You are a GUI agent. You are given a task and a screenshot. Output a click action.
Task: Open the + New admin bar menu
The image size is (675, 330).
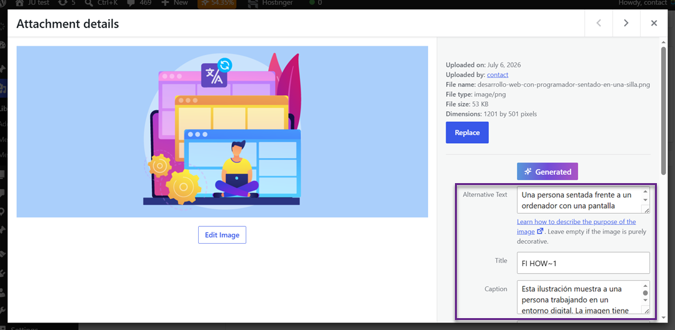pos(175,2)
